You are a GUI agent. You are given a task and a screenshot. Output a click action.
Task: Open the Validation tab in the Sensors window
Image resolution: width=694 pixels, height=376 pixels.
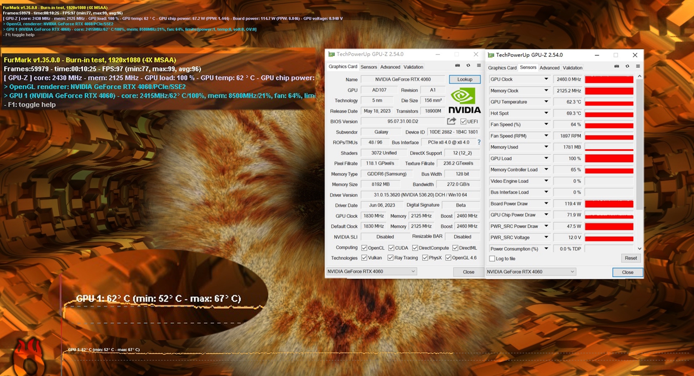[572, 68]
